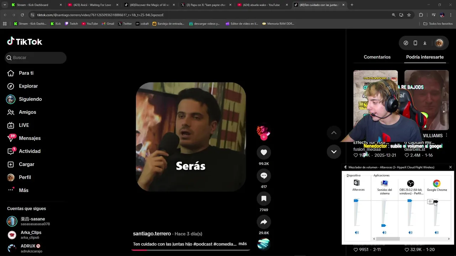The height and width of the screenshot is (256, 456).
Task: Mute OBS in the volume mixer
Action: [x=410, y=233]
